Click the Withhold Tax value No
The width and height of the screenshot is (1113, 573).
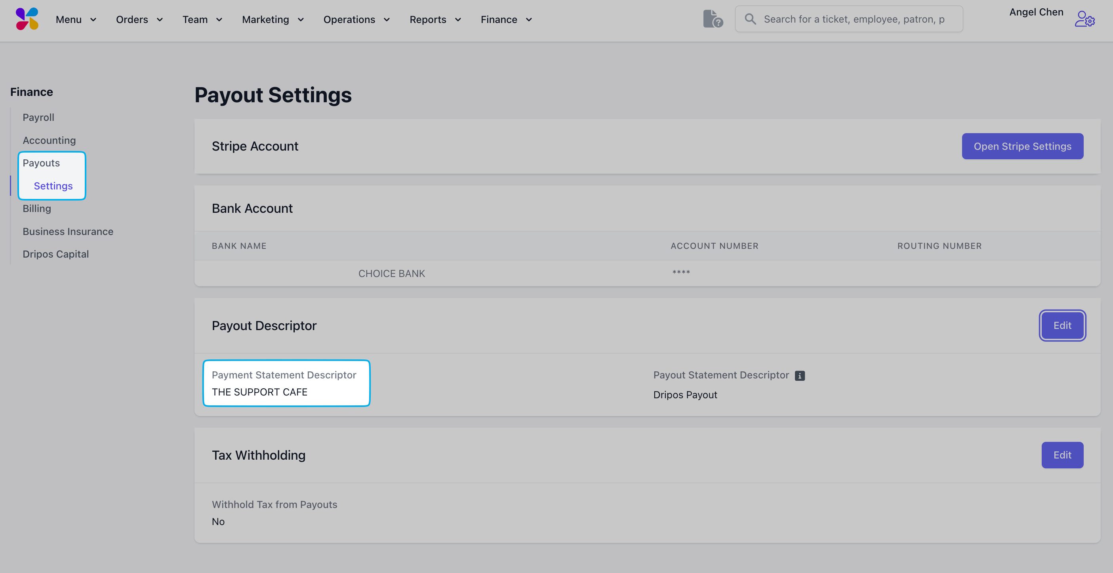(x=218, y=521)
